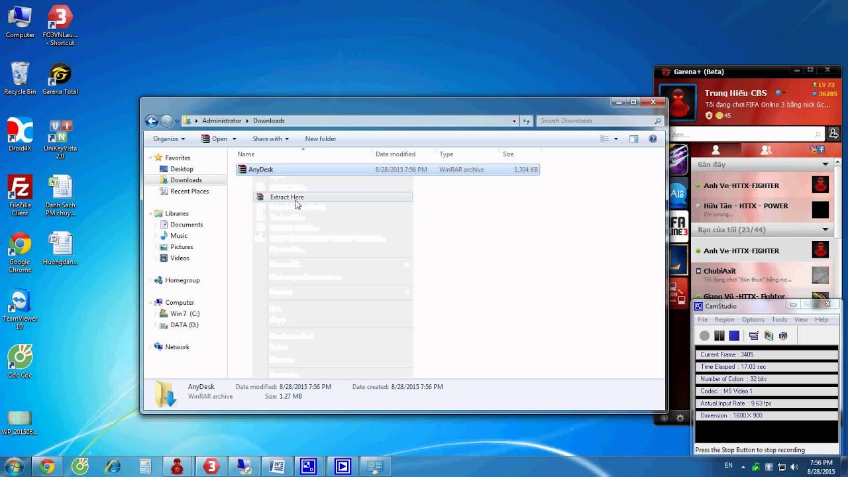Switch to Garena single-contact tab
The height and width of the screenshot is (477, 848).
tap(715, 150)
